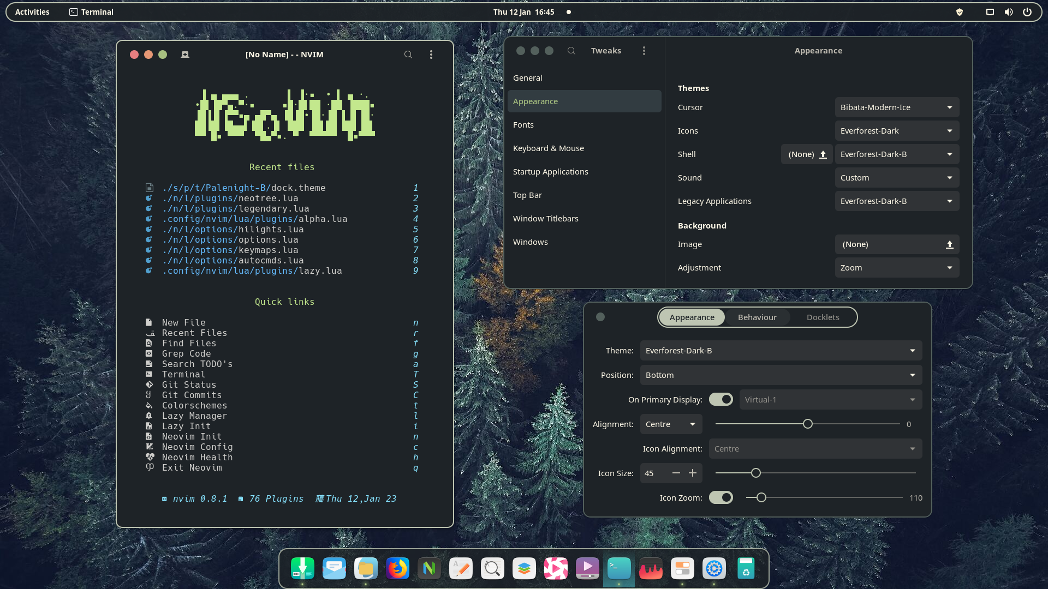This screenshot has width=1048, height=589.
Task: Open the dock Position dropdown
Action: tap(781, 375)
